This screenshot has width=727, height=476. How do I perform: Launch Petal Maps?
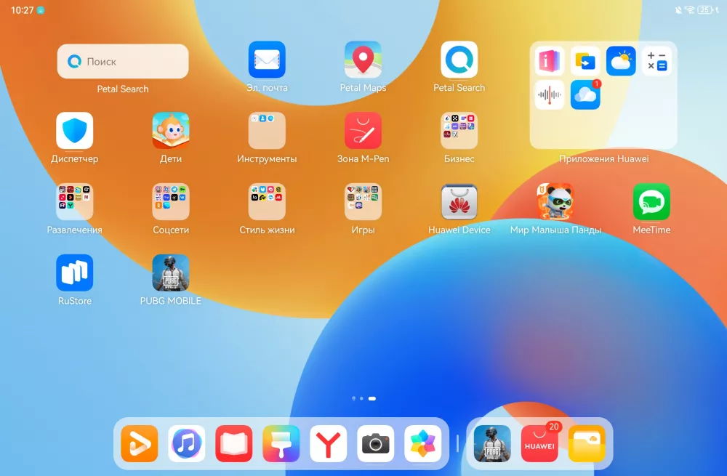point(363,60)
